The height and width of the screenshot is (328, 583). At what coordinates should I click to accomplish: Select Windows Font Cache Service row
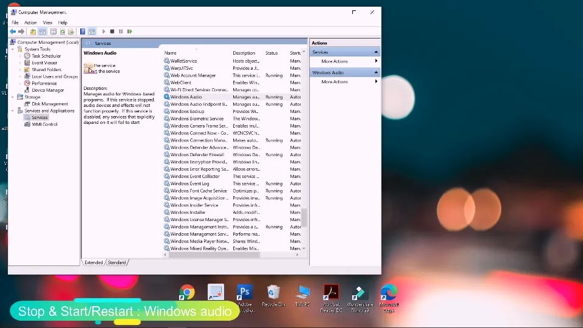click(x=233, y=191)
